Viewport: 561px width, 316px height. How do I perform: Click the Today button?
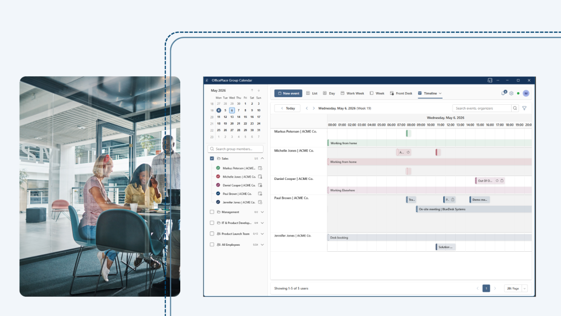287,108
